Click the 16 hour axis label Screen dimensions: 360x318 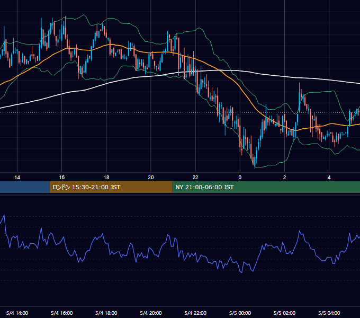tap(62, 178)
